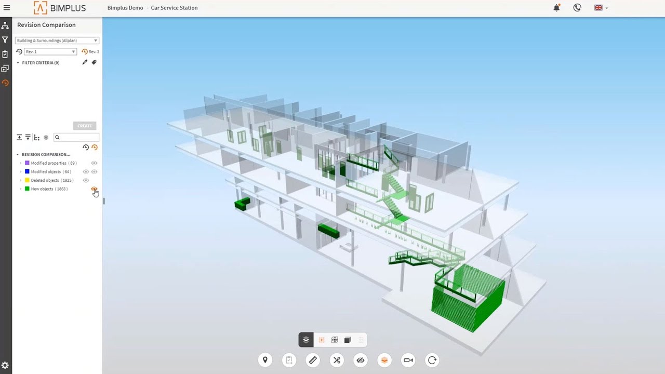Select the scissors section tool
The image size is (665, 374).
[x=337, y=360]
